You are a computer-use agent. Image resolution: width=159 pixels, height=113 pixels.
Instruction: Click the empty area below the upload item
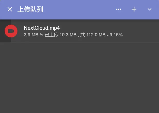(79, 78)
